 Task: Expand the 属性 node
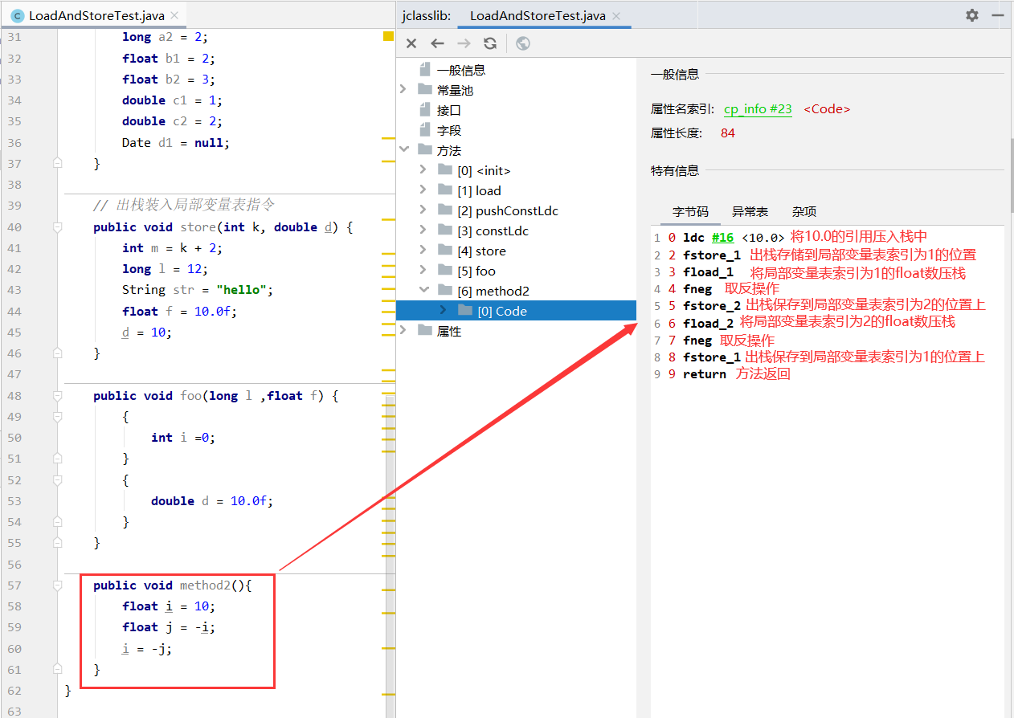point(403,330)
